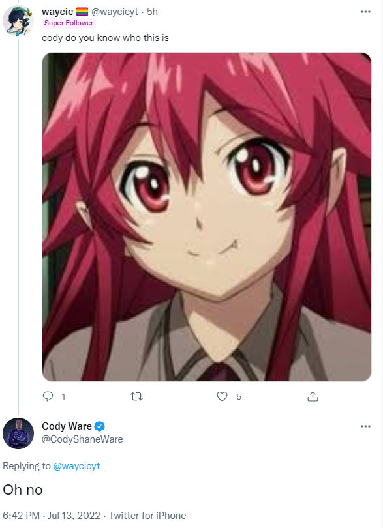383x528 pixels.
Task: Open waycic's profile avatar
Action: click(18, 21)
